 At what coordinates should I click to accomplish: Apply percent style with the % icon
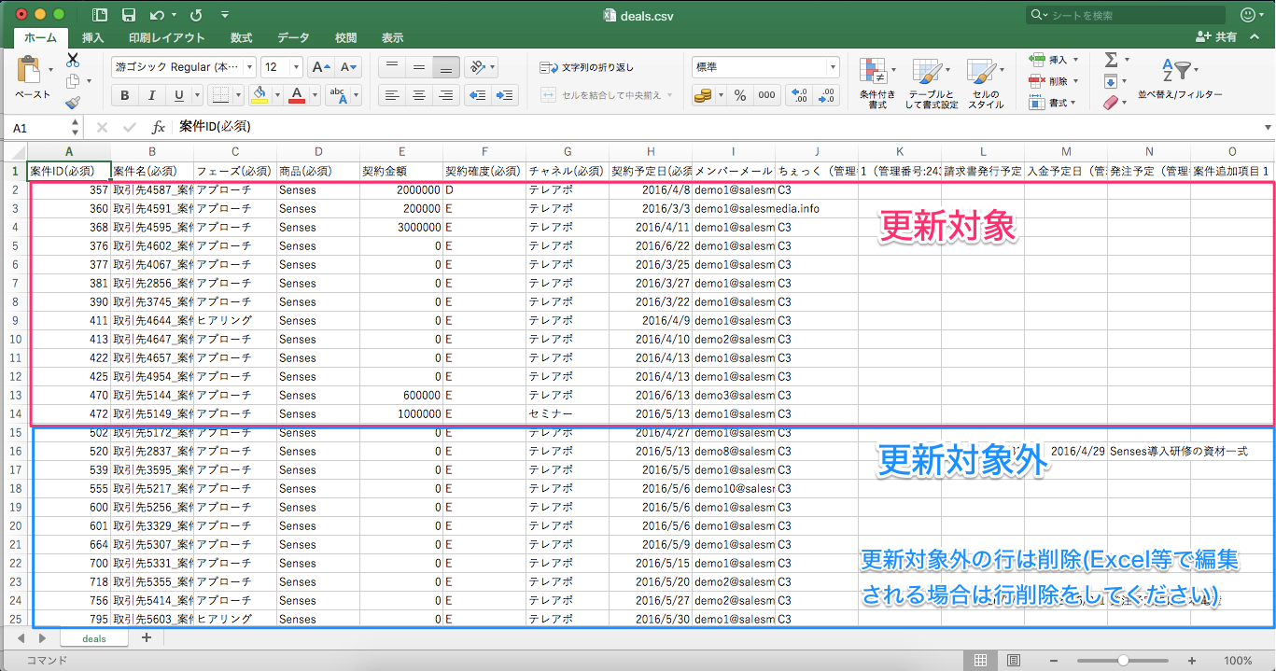pyautogui.click(x=740, y=95)
